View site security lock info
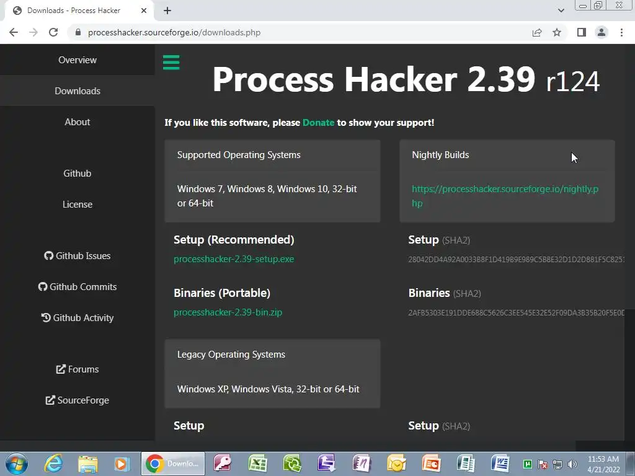The width and height of the screenshot is (635, 476). coord(78,32)
